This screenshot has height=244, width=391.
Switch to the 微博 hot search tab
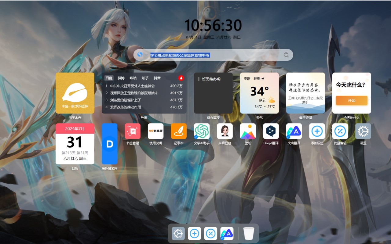[x=121, y=78]
